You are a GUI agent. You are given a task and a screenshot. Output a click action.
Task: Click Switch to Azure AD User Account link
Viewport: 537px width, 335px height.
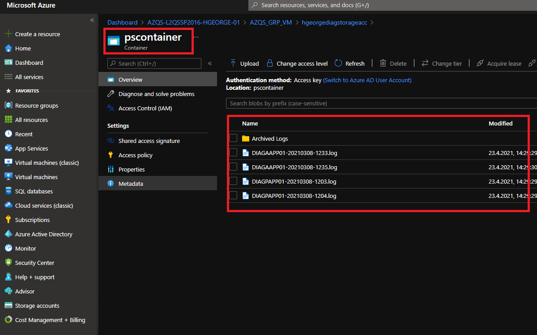pos(367,80)
